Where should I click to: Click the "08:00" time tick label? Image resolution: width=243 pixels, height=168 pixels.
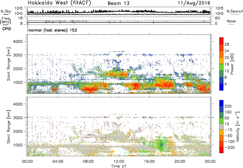click(88, 161)
